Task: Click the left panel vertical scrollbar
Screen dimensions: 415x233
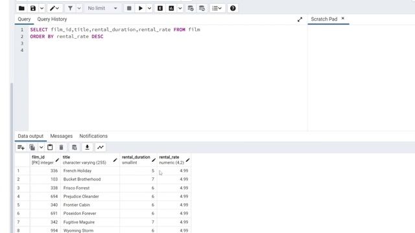Action: point(12,158)
